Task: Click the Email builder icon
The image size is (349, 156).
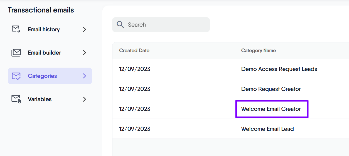Action: pos(16,53)
